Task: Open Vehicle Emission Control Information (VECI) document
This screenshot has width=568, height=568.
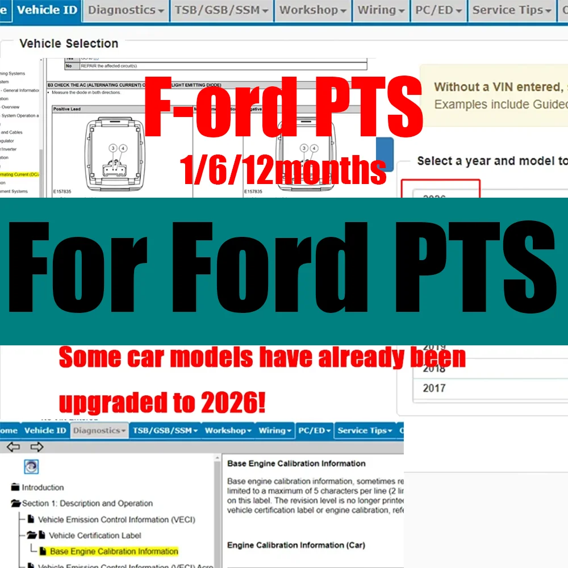Action: pyautogui.click(x=116, y=520)
